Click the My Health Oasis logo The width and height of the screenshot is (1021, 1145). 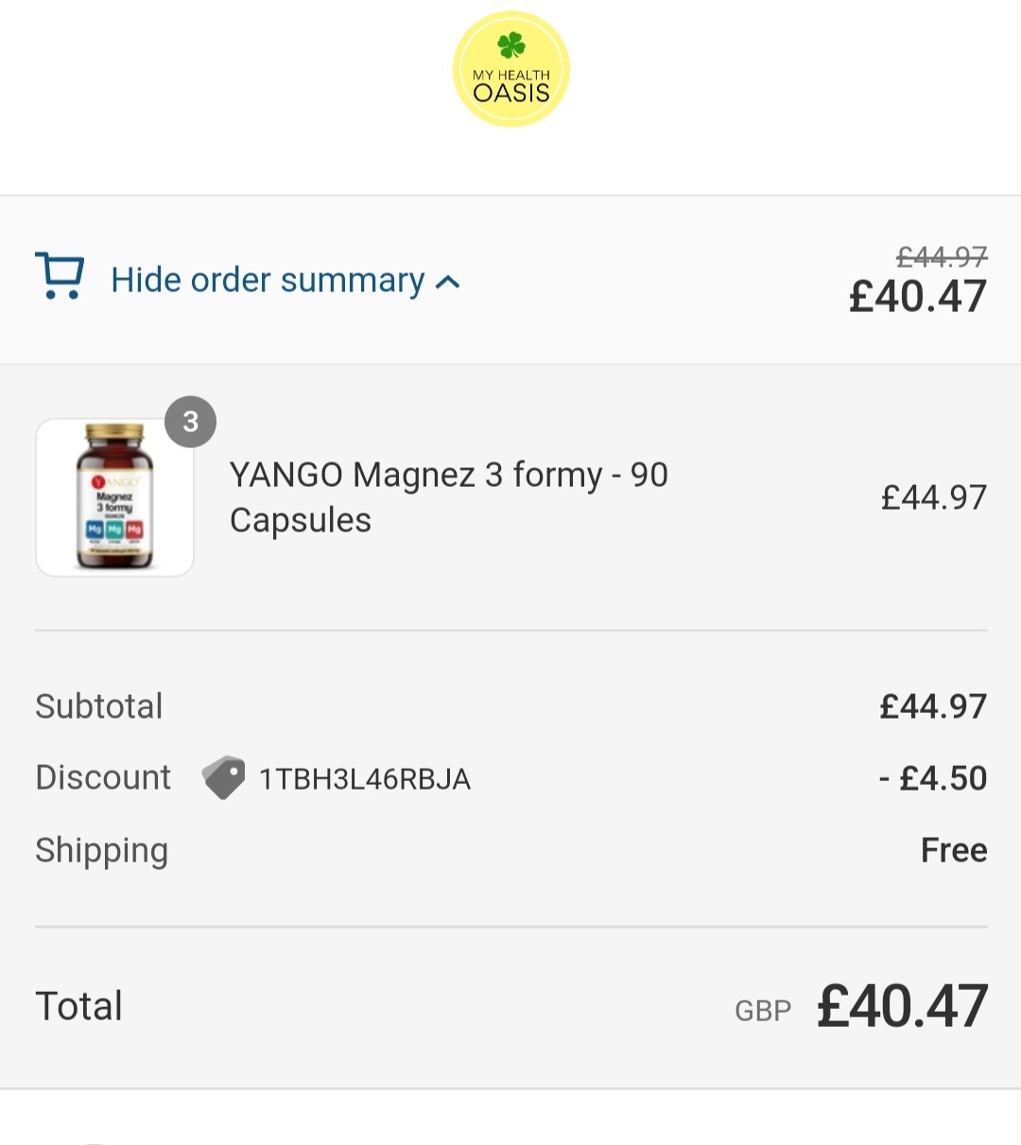tap(510, 69)
